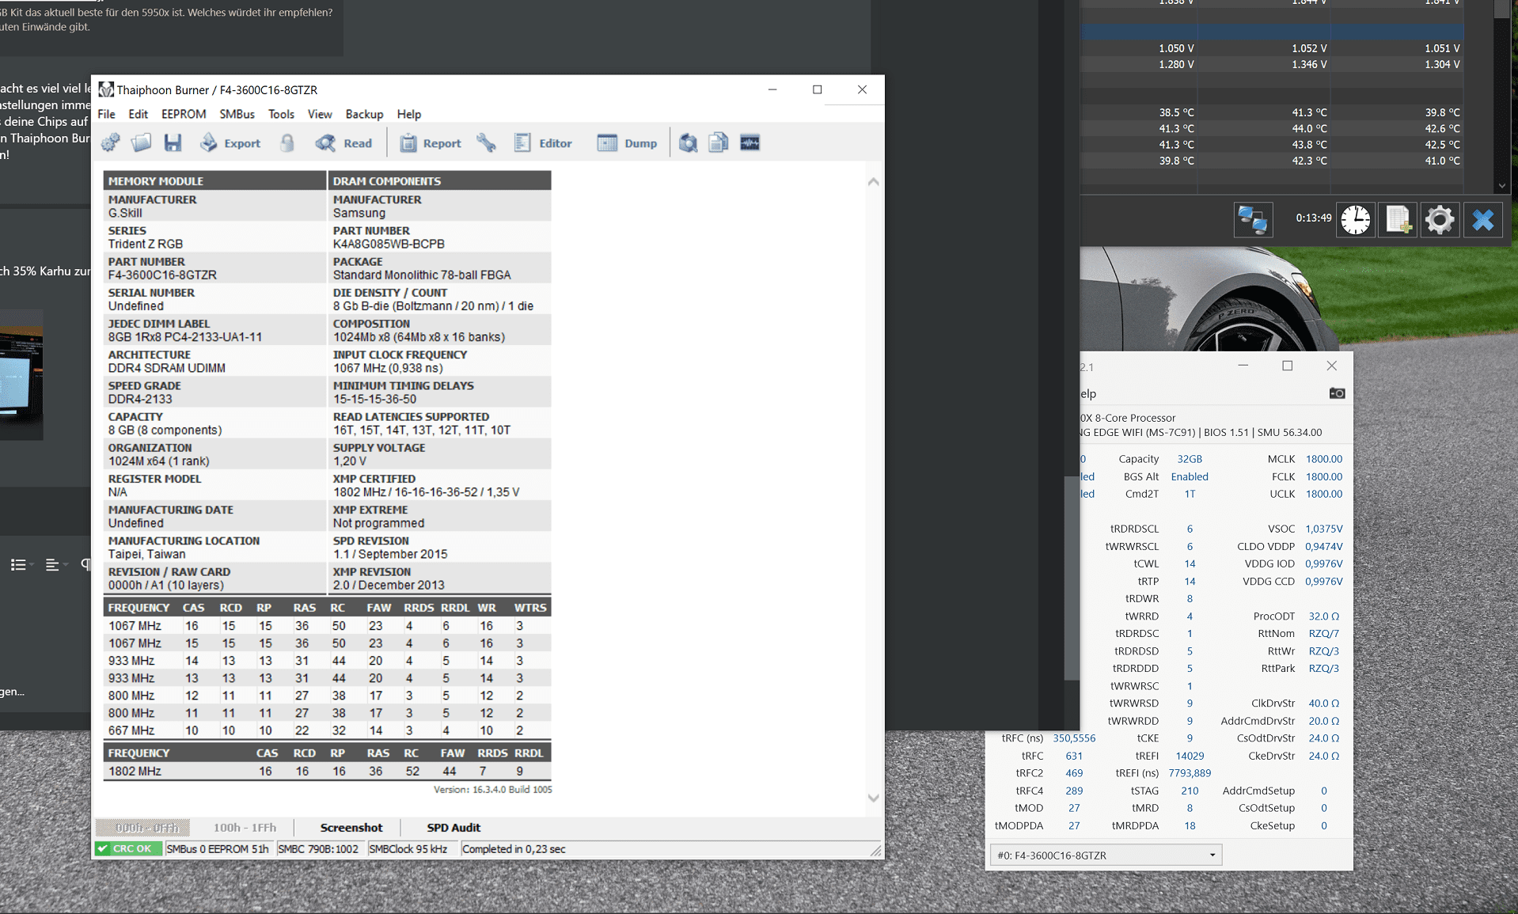This screenshot has width=1518, height=914.
Task: Click the Trident Z RGB series value
Action: point(146,244)
